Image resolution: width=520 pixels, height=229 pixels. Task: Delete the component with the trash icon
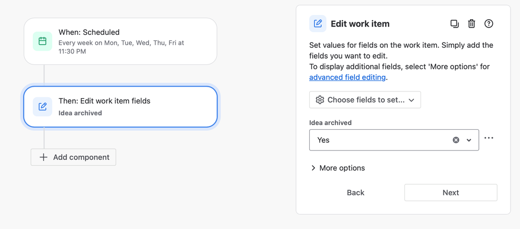(472, 24)
